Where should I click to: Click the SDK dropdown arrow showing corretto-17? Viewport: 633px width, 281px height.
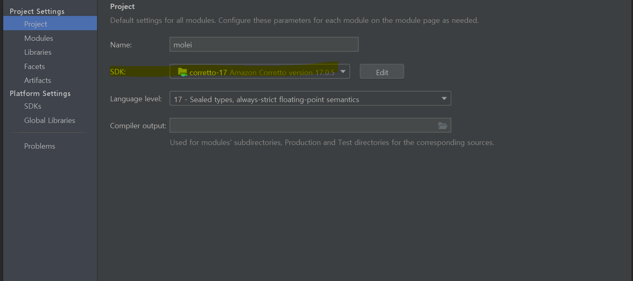click(342, 71)
